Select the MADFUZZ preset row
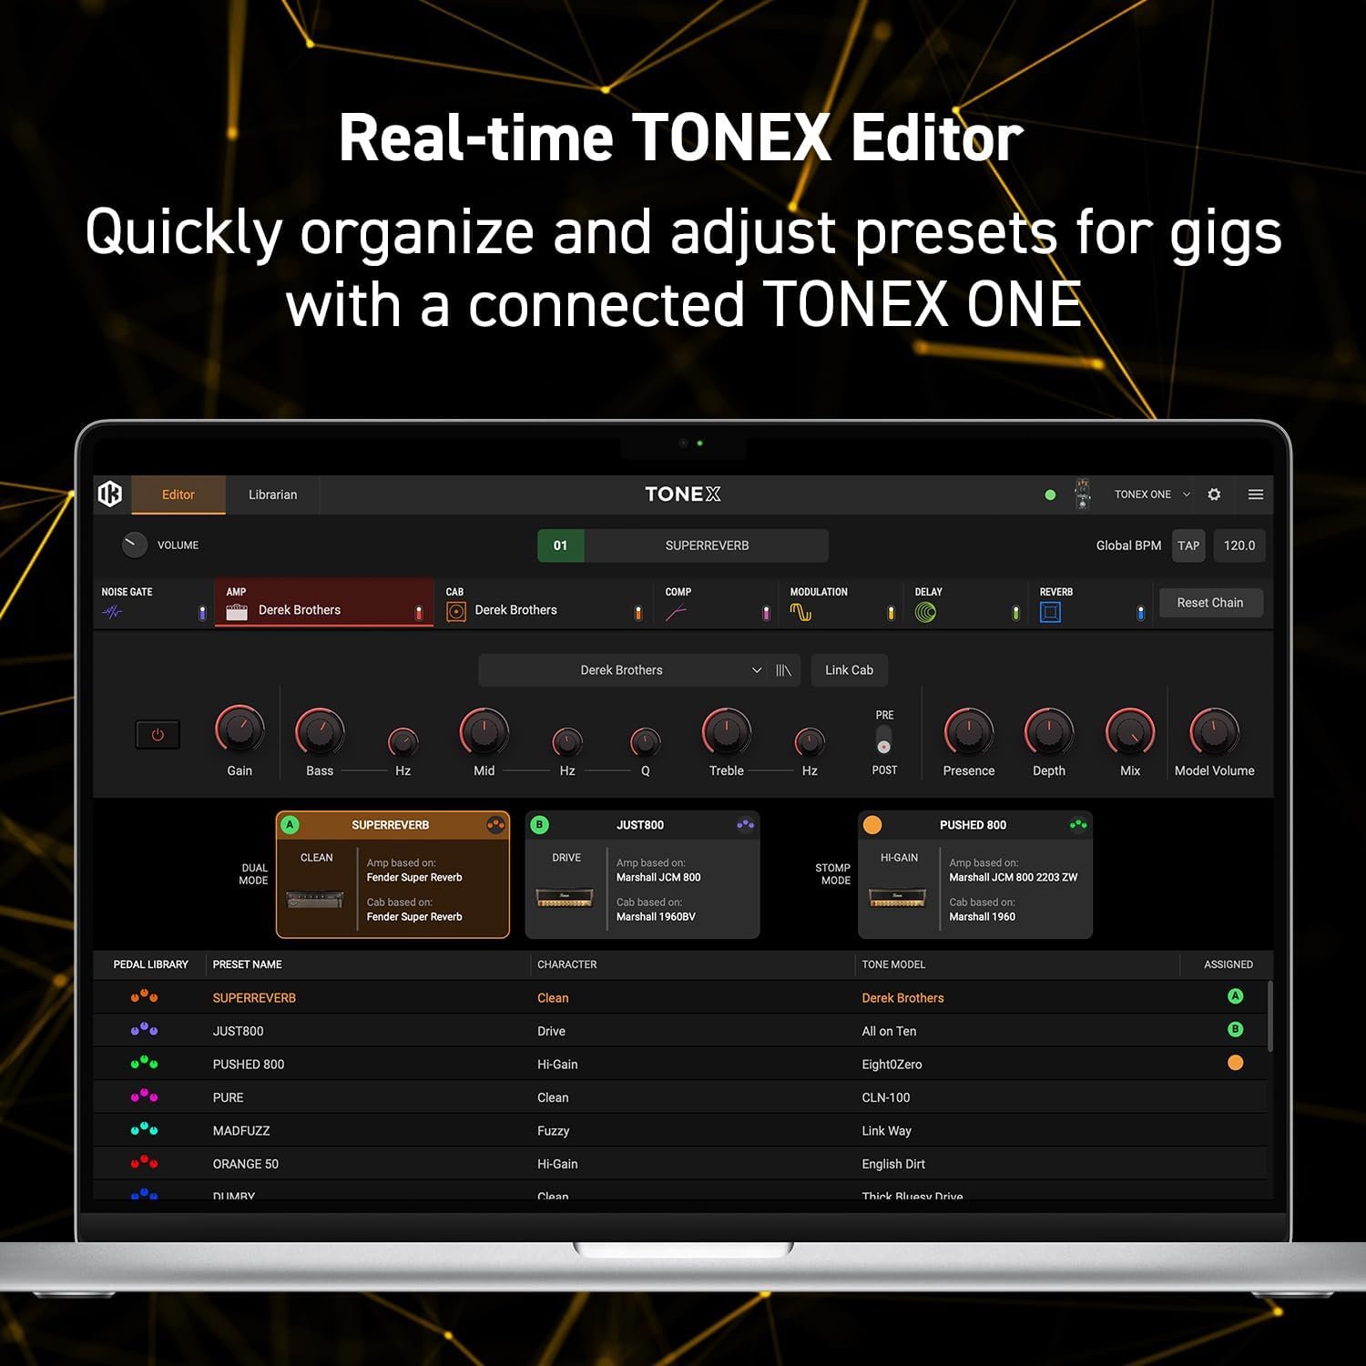The height and width of the screenshot is (1366, 1366). 241,1130
